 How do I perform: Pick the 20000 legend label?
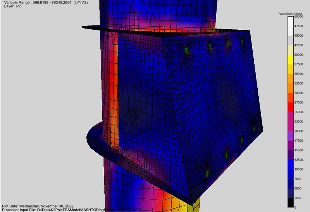click(x=298, y=131)
